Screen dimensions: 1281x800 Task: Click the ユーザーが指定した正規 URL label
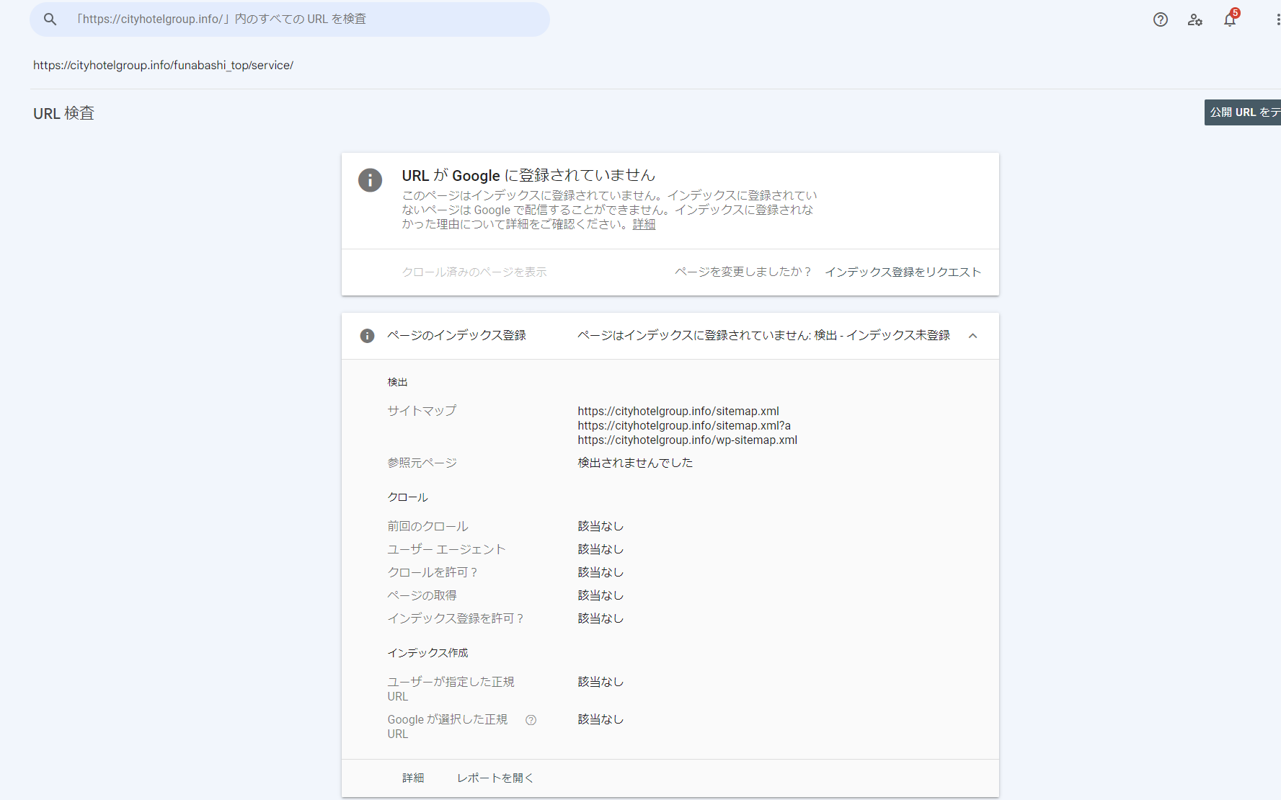click(451, 689)
